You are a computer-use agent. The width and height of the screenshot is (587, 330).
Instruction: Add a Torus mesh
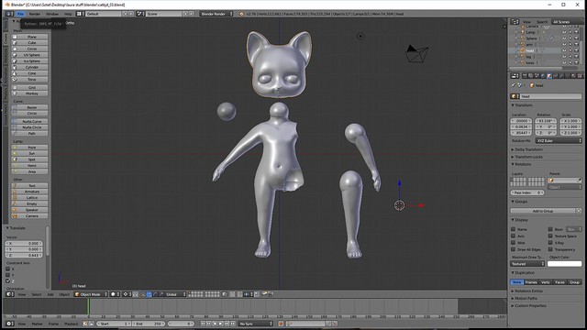pyautogui.click(x=29, y=80)
